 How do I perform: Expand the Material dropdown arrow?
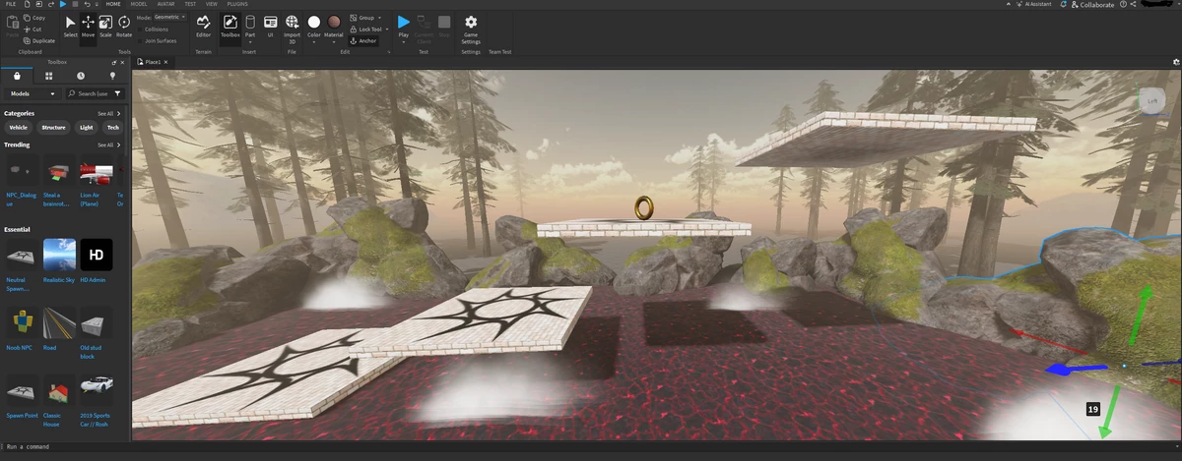[335, 41]
